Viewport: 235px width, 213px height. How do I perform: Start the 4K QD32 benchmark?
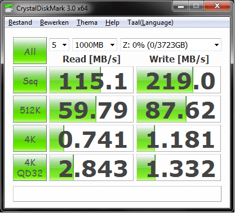(x=30, y=167)
